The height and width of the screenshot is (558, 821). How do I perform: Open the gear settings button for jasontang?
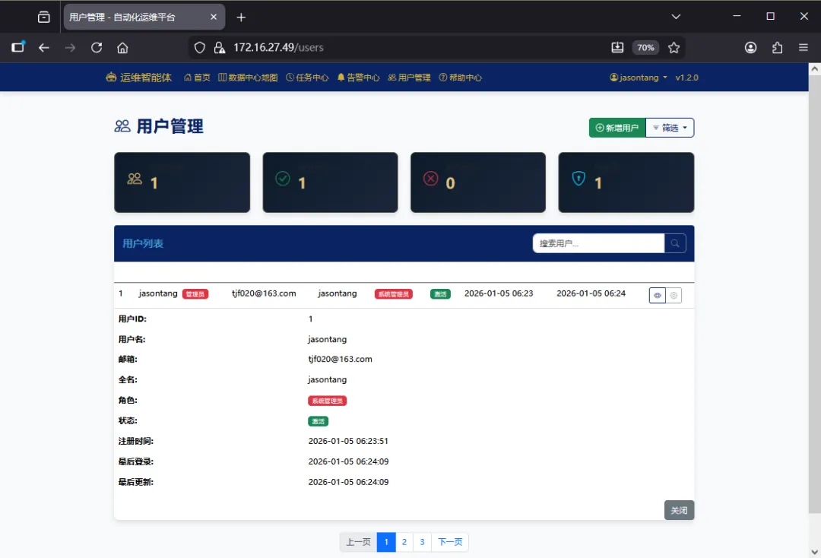(674, 295)
